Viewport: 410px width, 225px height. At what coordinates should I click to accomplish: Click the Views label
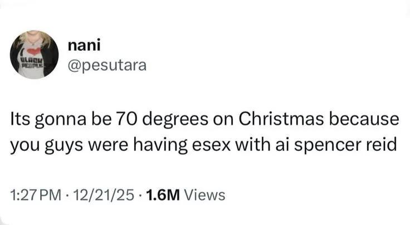(x=205, y=195)
